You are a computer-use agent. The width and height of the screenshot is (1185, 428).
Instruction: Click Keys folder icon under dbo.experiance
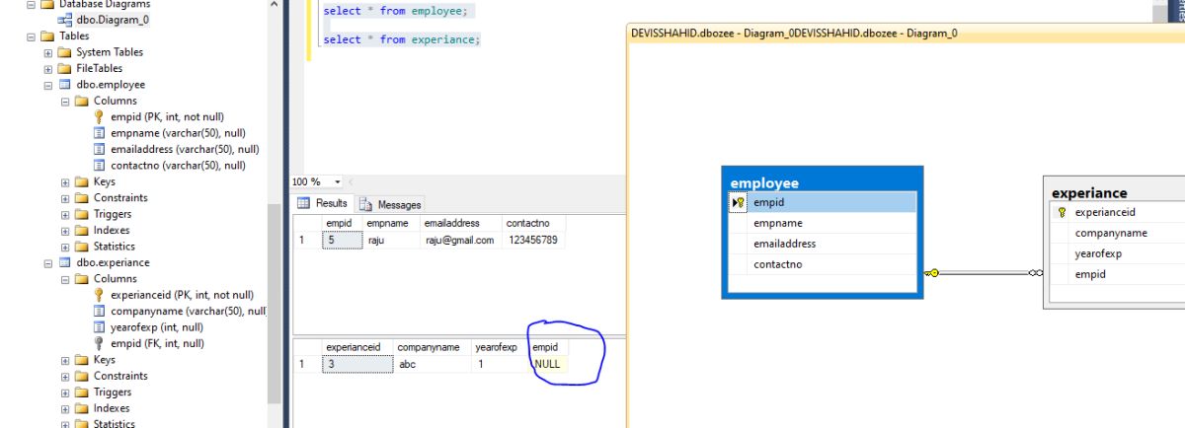tap(82, 360)
